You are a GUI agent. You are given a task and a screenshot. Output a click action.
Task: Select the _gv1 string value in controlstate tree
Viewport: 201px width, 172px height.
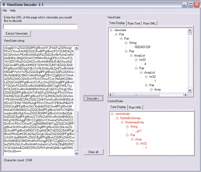pyautogui.click(x=138, y=131)
